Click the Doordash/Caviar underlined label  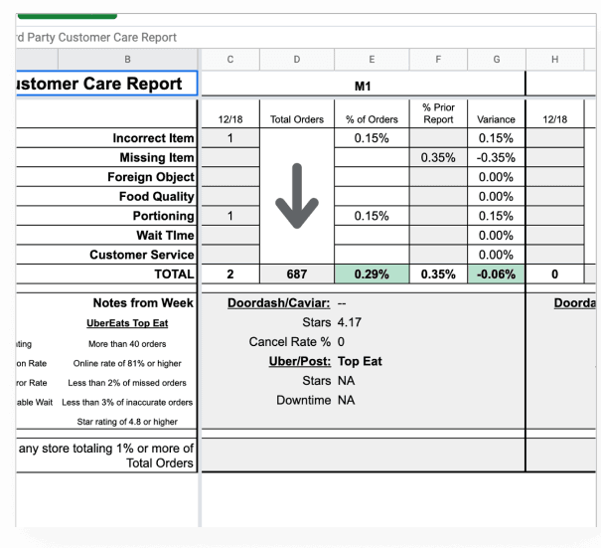coord(278,303)
